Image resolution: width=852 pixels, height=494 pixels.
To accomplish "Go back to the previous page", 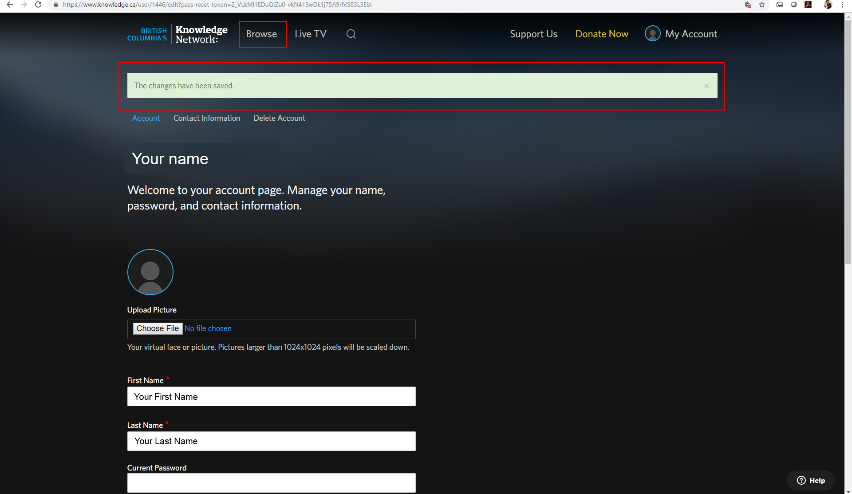I will tap(9, 4).
